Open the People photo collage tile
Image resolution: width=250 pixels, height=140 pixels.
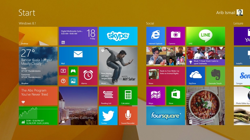pos(166,56)
